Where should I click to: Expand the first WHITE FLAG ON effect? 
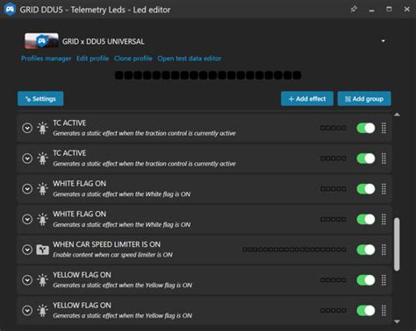(x=27, y=188)
